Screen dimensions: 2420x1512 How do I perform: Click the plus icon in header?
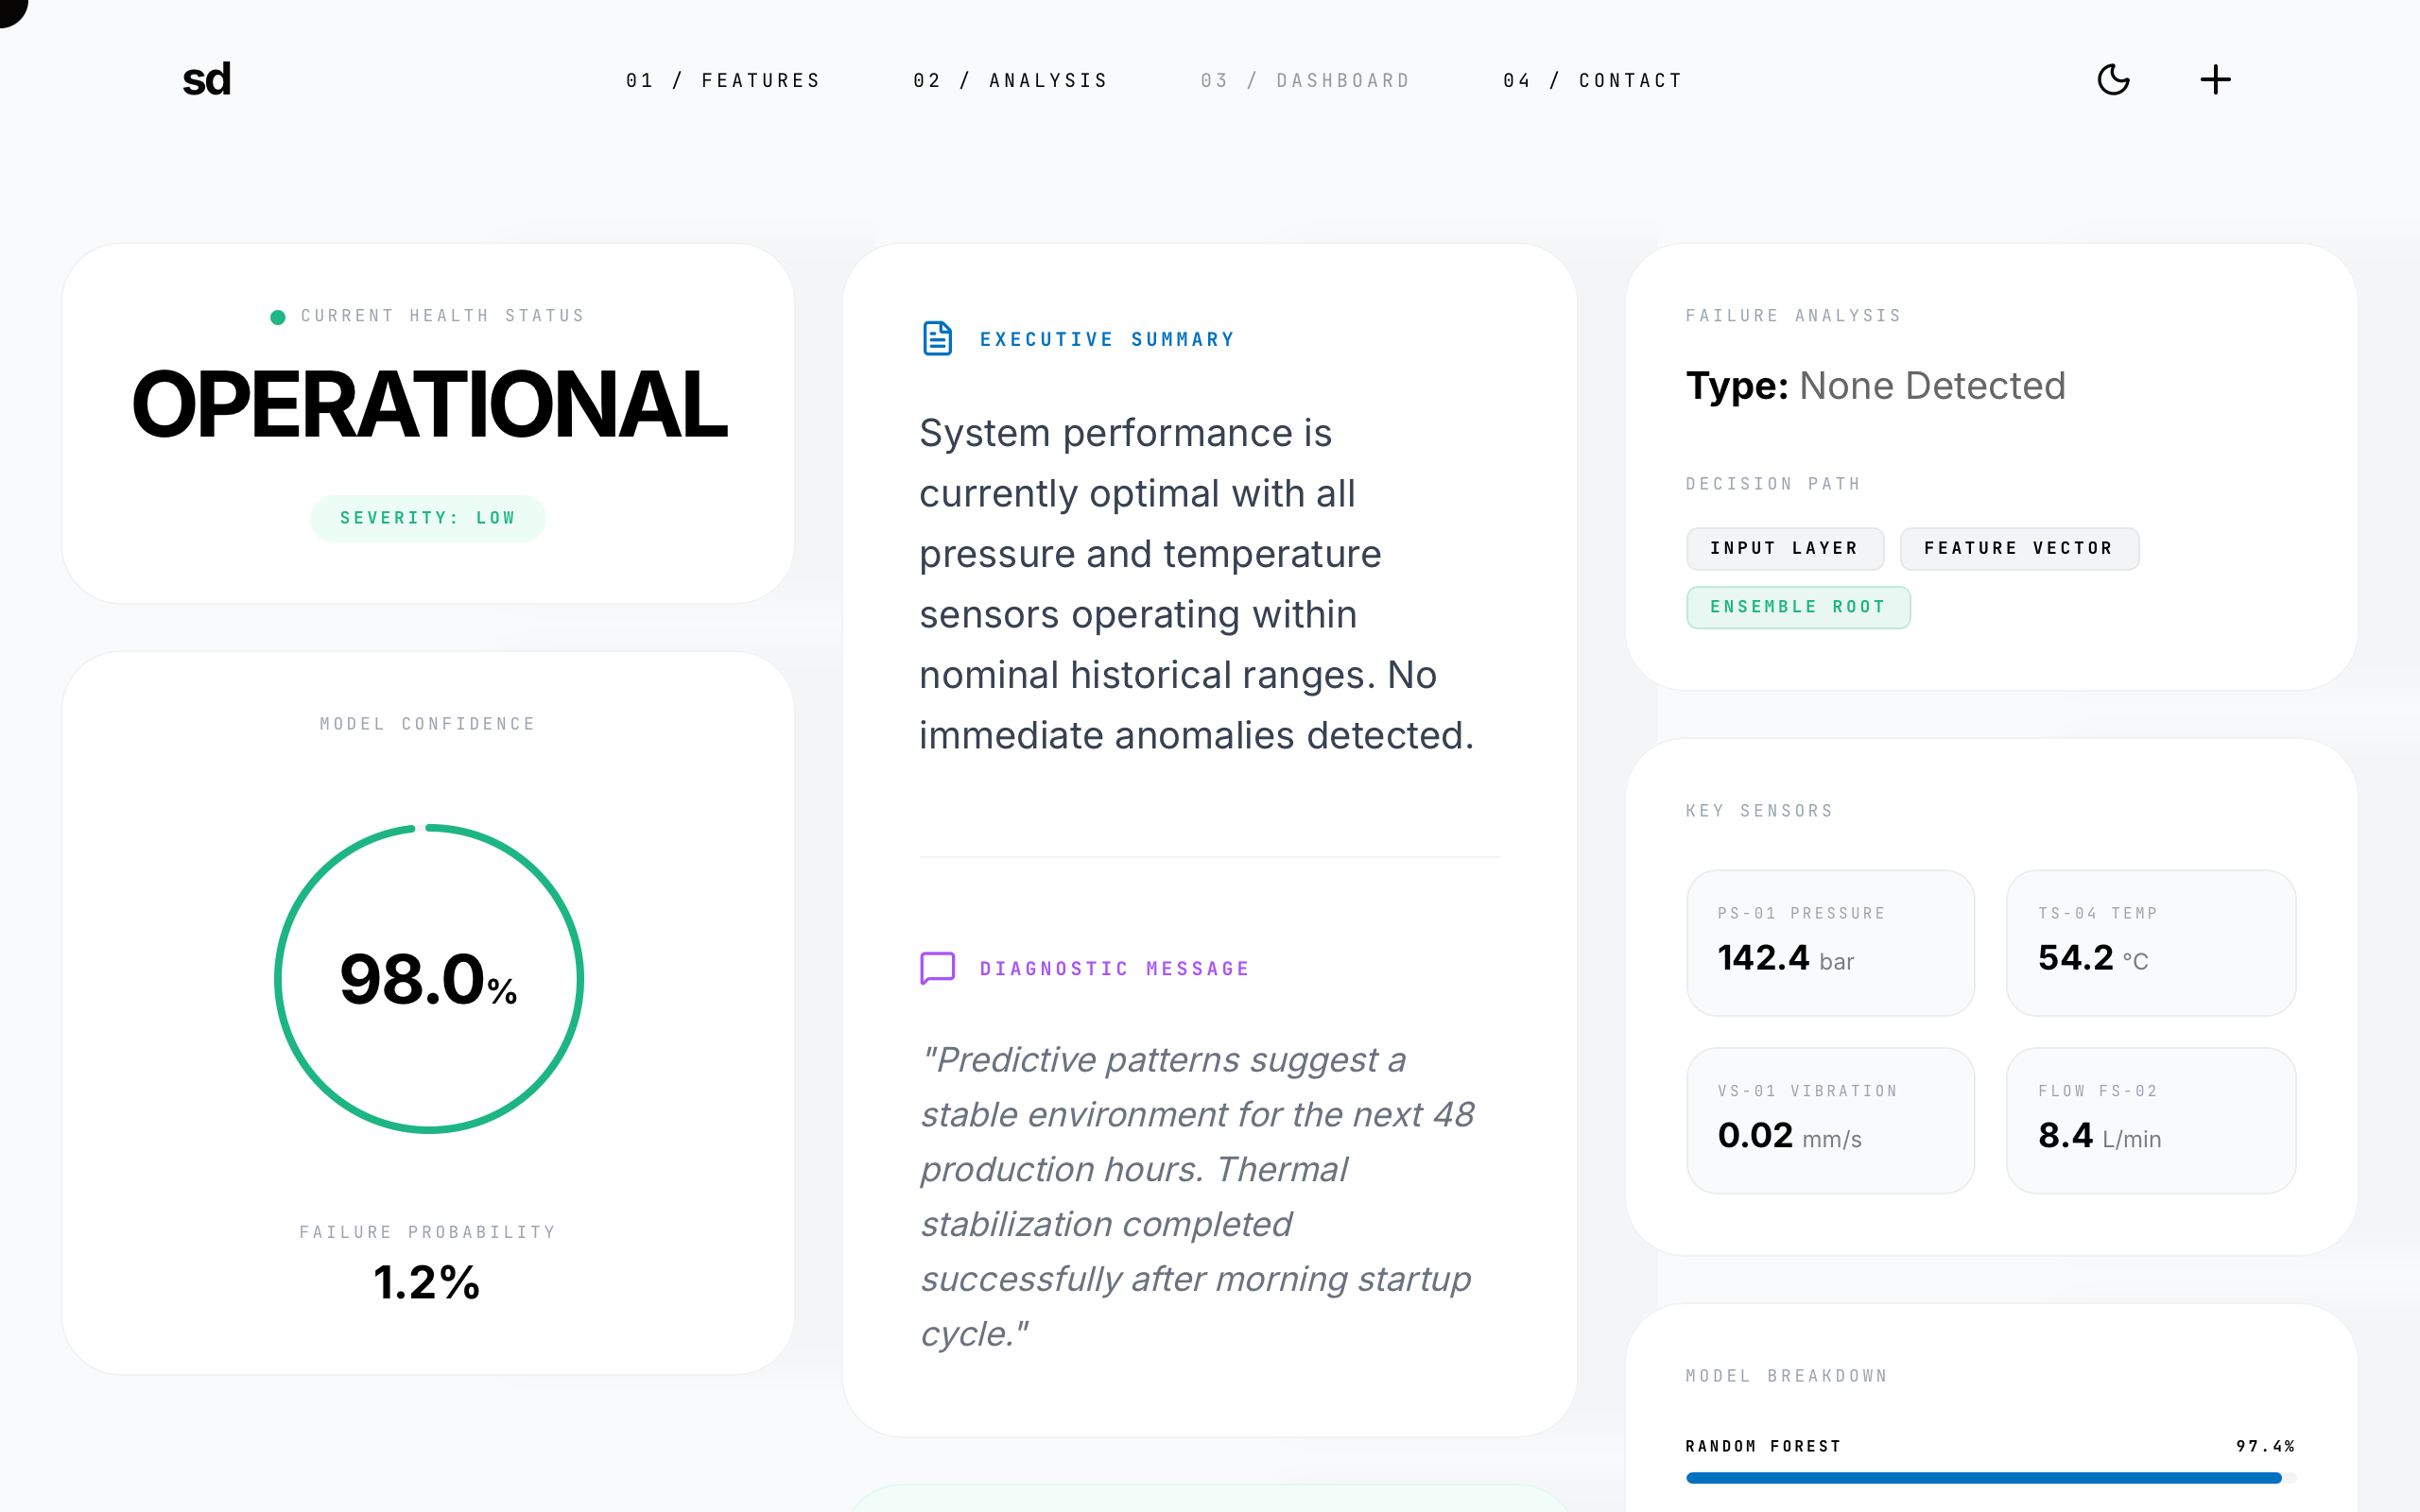pos(2215,80)
